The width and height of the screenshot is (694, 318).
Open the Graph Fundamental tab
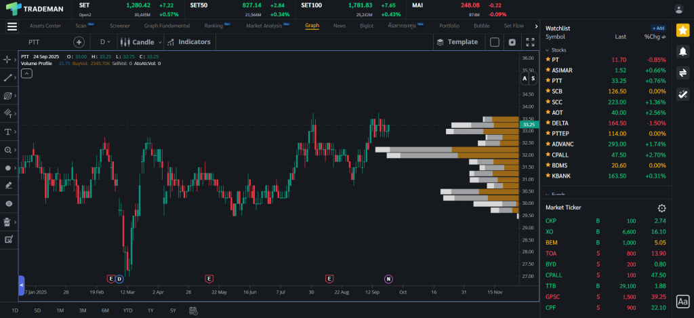point(167,26)
